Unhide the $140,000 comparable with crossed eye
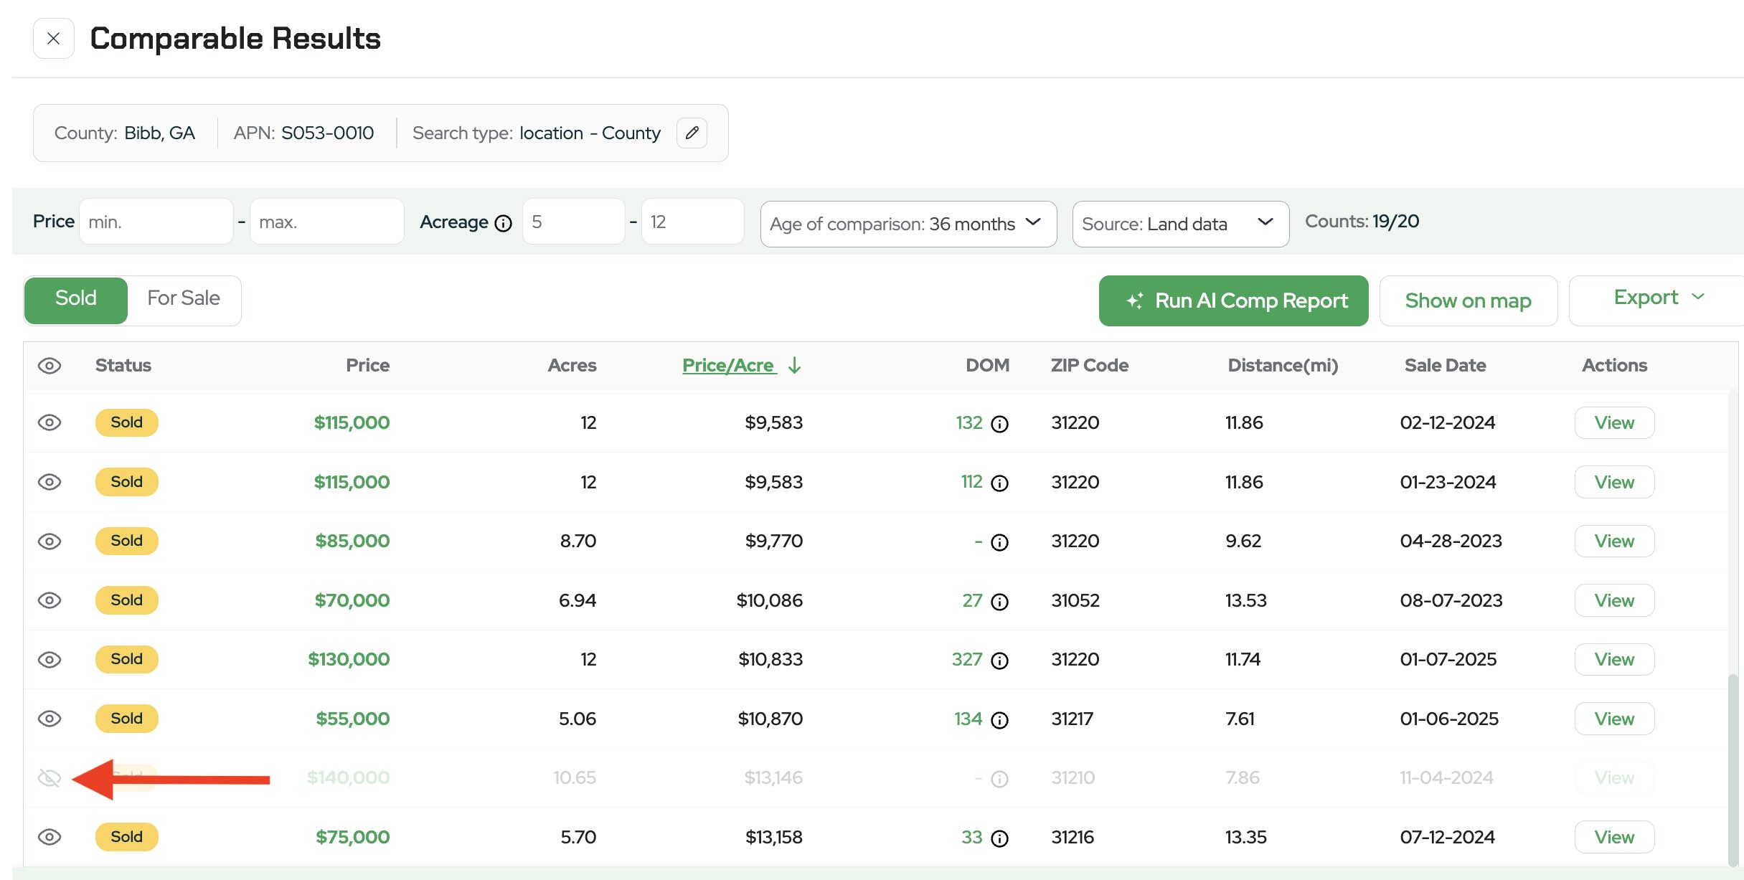Screen dimensions: 1744x880 50,778
